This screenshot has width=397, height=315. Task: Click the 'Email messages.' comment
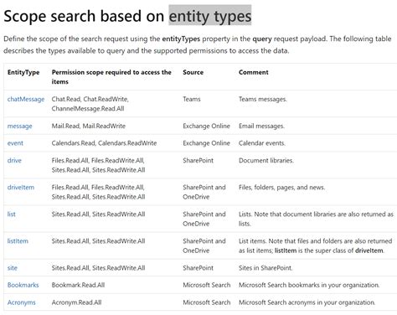pos(261,126)
